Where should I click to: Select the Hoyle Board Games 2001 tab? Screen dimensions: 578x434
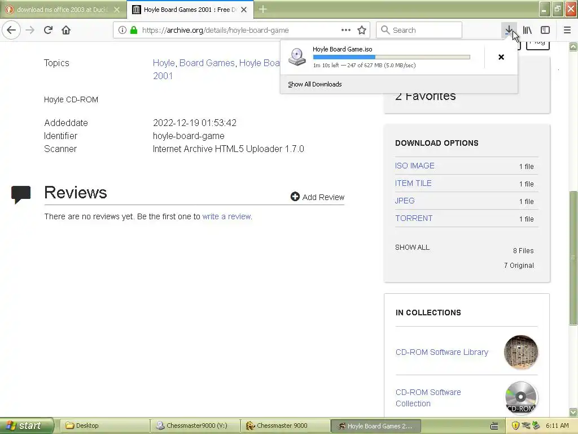pos(190,10)
